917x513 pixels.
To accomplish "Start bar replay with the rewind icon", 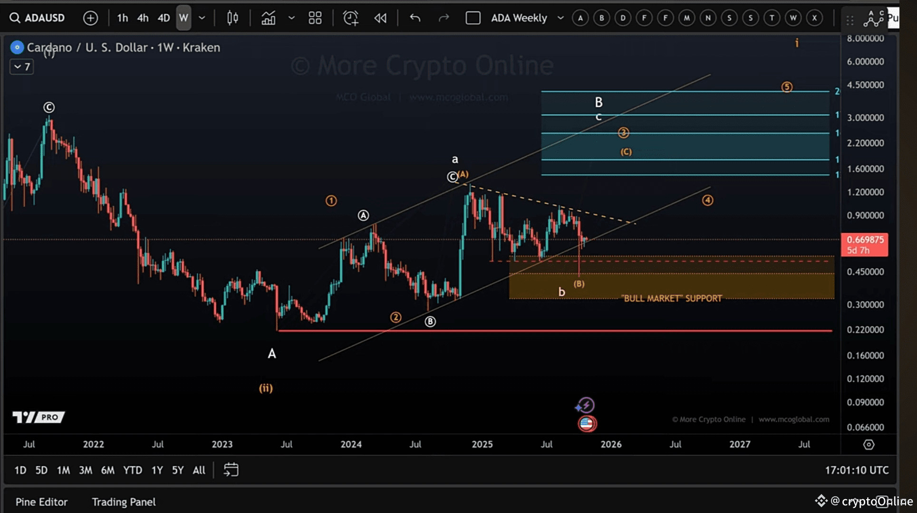I will [x=380, y=18].
